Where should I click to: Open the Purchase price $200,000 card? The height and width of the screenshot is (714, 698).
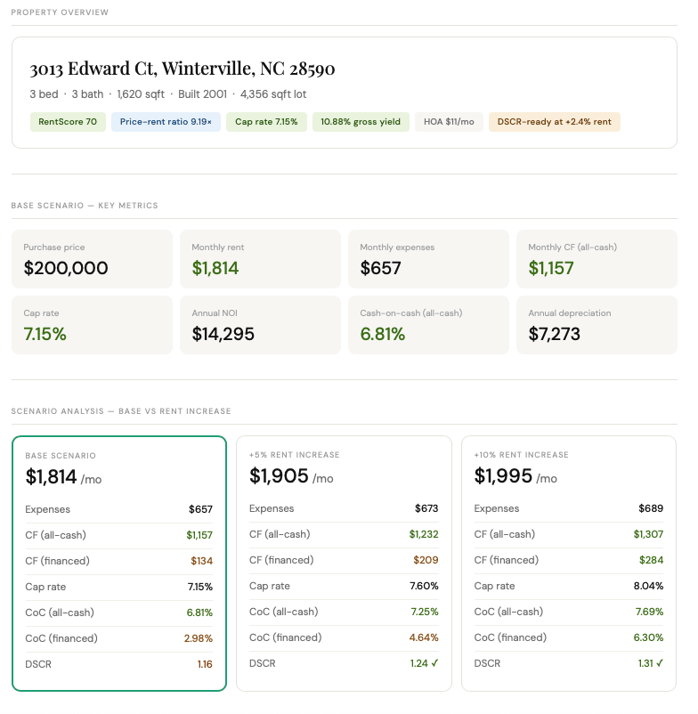92,259
